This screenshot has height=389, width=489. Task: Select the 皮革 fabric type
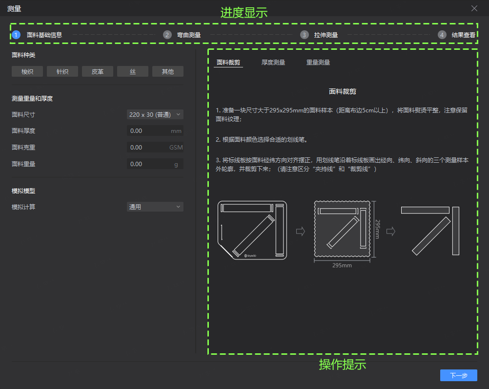point(98,71)
